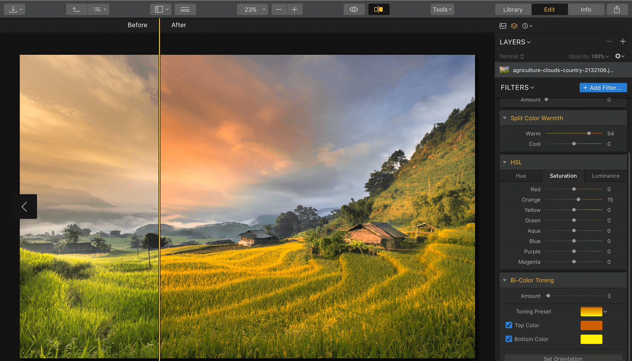Open the histogram panel icon
The width and height of the screenshot is (632, 361).
[x=503, y=26]
